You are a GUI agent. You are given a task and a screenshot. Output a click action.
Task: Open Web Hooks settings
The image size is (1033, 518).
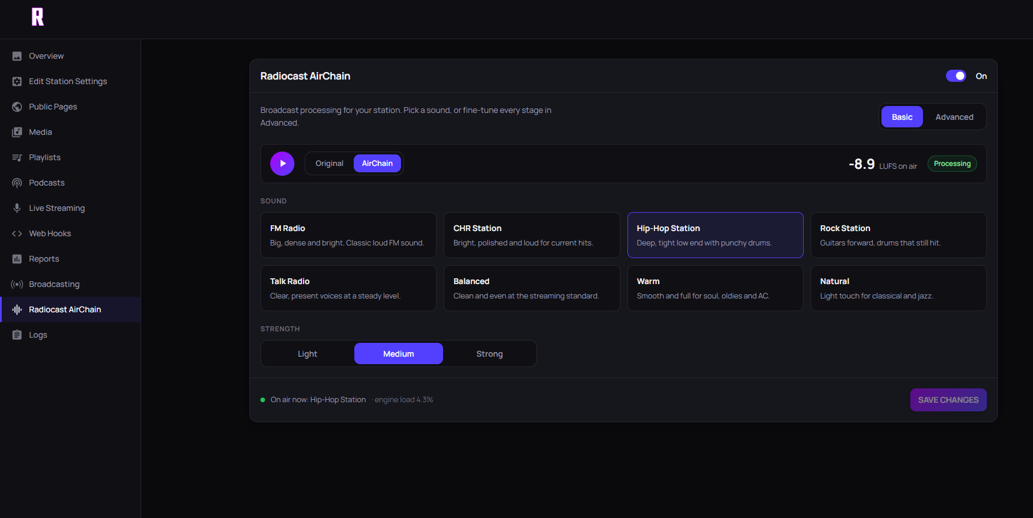tap(70, 233)
